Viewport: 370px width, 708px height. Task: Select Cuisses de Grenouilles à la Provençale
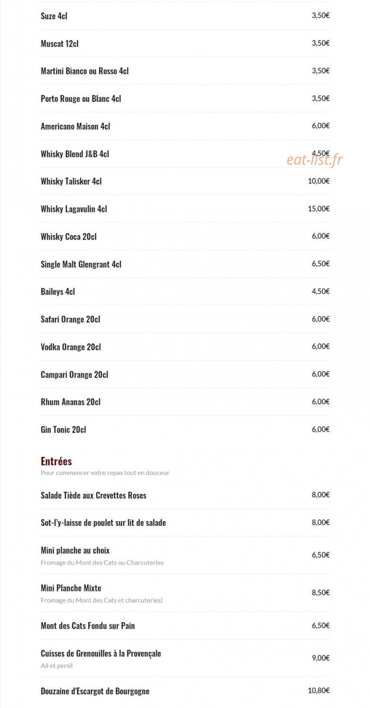[x=101, y=654]
